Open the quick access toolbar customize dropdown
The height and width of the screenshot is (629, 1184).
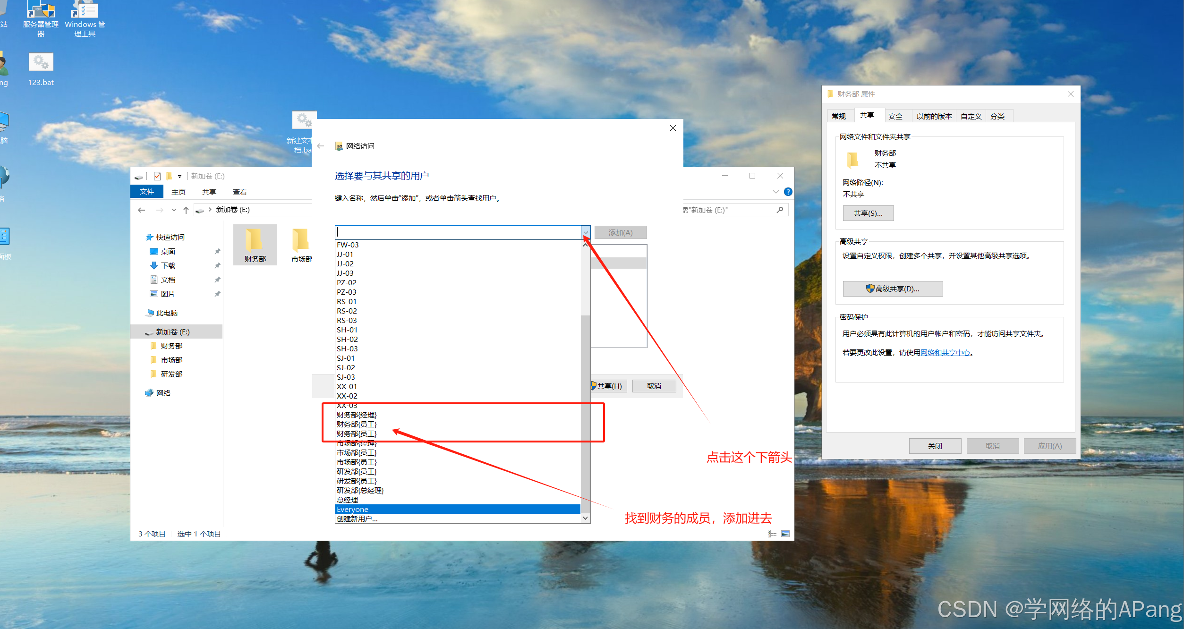pos(179,177)
